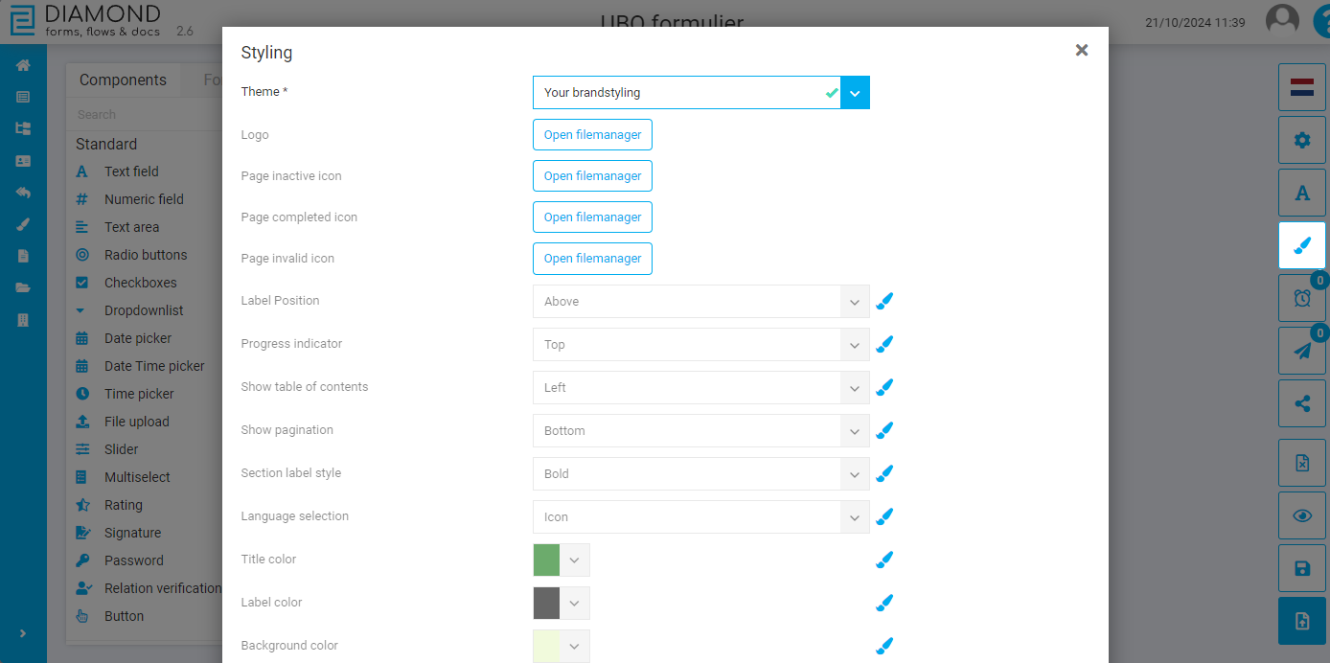The image size is (1330, 663).
Task: Click the language flag icon in right toolbar
Action: [x=1301, y=87]
